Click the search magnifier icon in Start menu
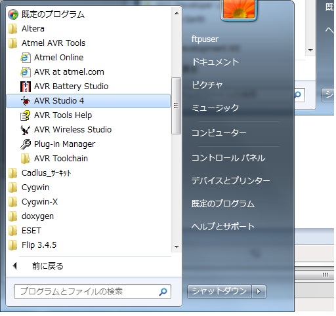The height and width of the screenshot is (316, 336). point(163,292)
